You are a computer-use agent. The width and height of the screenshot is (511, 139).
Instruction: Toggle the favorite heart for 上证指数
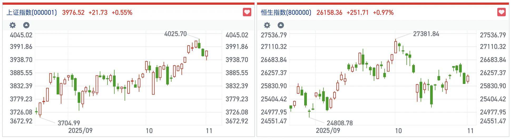point(247,12)
